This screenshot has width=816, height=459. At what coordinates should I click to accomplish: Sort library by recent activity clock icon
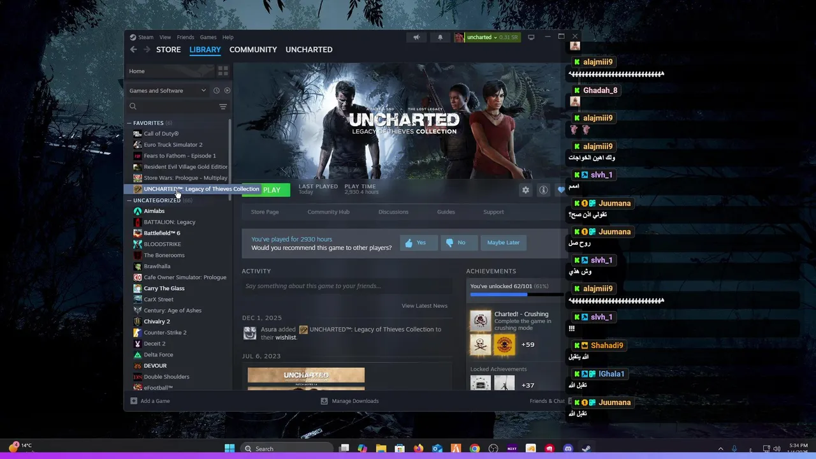[216, 91]
